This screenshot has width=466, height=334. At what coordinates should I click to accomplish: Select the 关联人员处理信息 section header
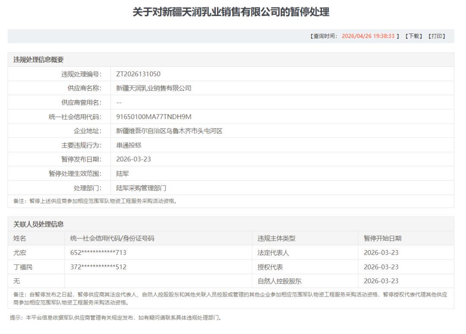click(38, 224)
